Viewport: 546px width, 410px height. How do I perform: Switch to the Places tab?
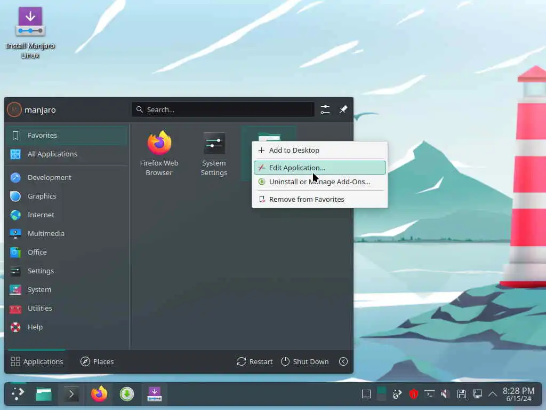click(x=97, y=361)
